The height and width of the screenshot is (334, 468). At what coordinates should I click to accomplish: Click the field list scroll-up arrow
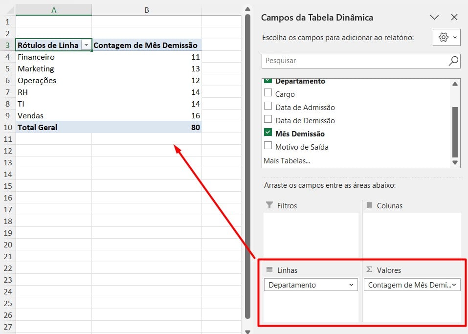click(455, 84)
